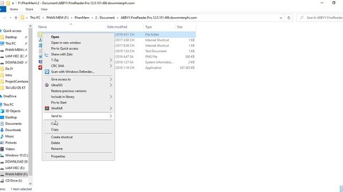This screenshot has height=192, width=343.
Task: Choose Open in new window
Action: [66, 43]
